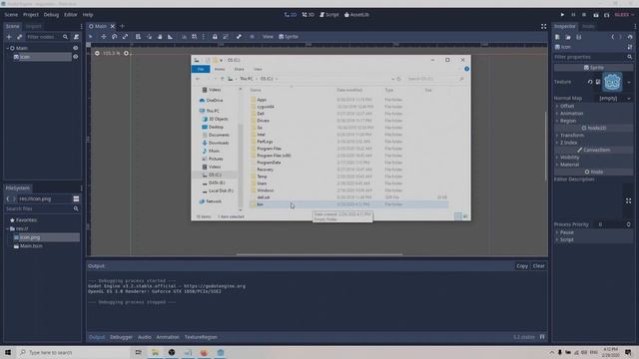
Task: Zoom in the 2D viewport
Action: (x=126, y=53)
